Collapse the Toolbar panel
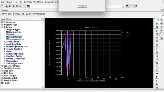Viewport: 164px width, 92px height. [x=162, y=10]
